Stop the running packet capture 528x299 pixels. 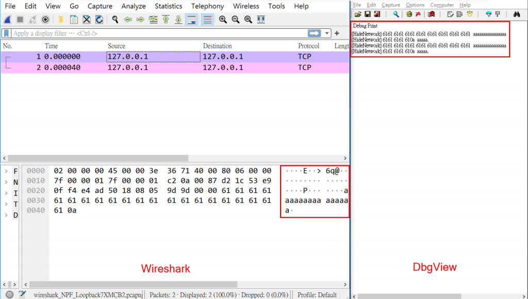20,20
